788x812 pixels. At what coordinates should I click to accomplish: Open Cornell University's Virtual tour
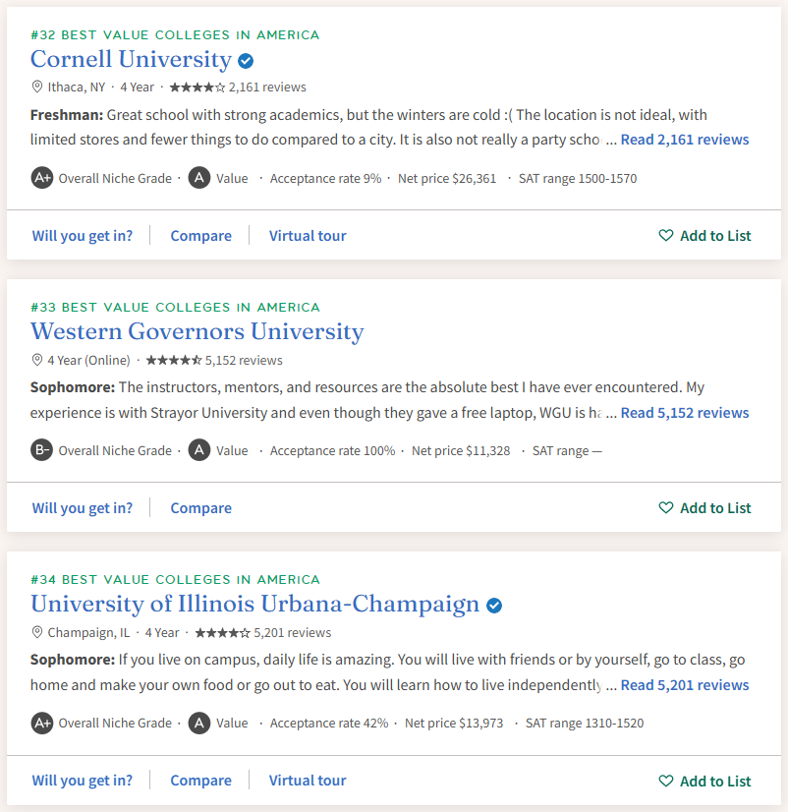coord(308,236)
